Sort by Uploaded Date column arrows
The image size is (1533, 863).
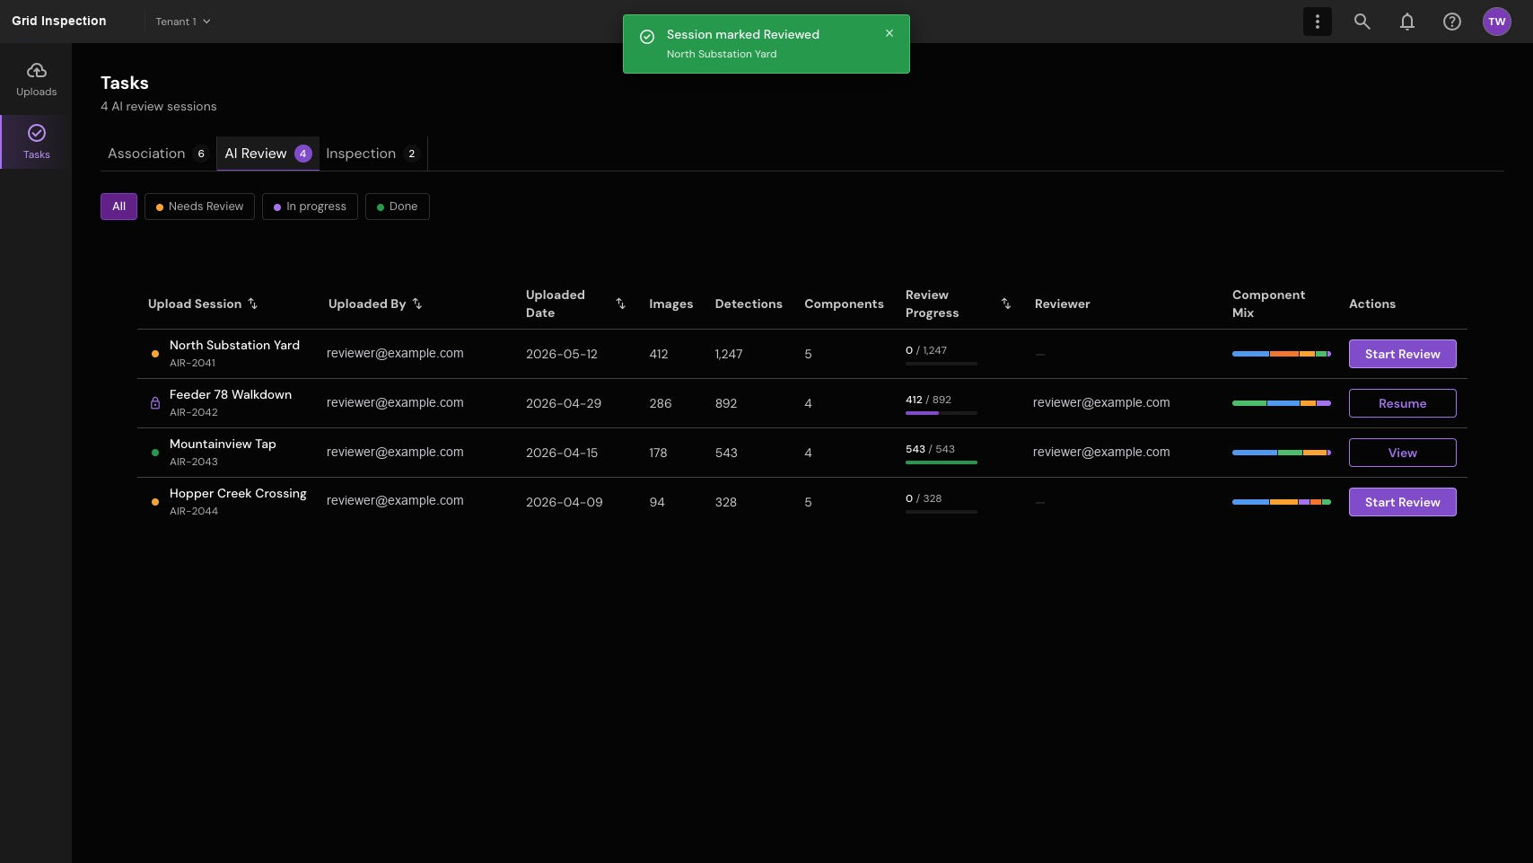(620, 304)
